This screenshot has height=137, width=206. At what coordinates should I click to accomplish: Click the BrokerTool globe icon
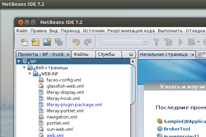click(160, 129)
